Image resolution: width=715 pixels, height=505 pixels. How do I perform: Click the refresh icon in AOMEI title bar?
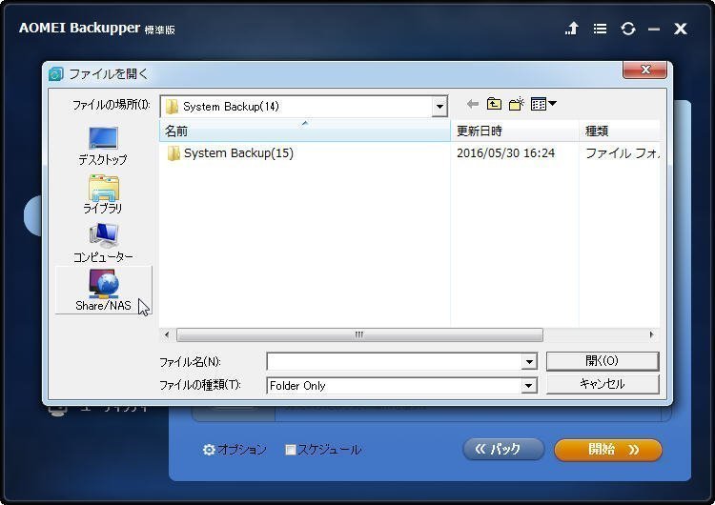(x=628, y=29)
